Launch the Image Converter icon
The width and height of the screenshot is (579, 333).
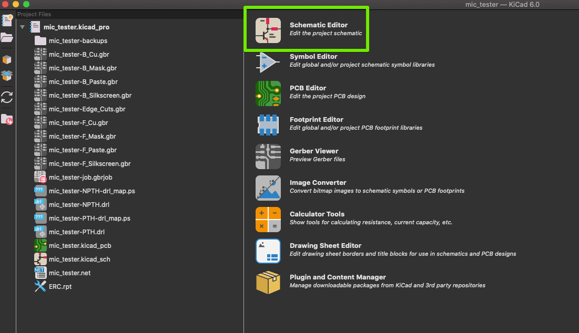[x=268, y=188]
